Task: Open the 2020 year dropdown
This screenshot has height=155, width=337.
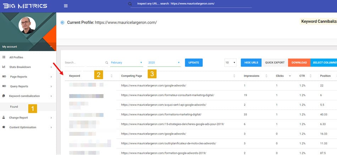Action: tap(164, 63)
